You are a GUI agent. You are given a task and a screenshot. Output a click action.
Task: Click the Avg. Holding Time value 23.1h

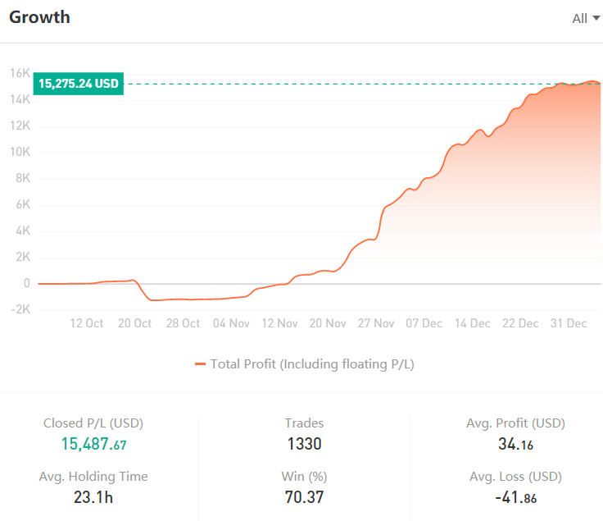93,496
